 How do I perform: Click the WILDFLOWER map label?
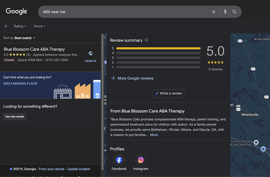point(262,39)
